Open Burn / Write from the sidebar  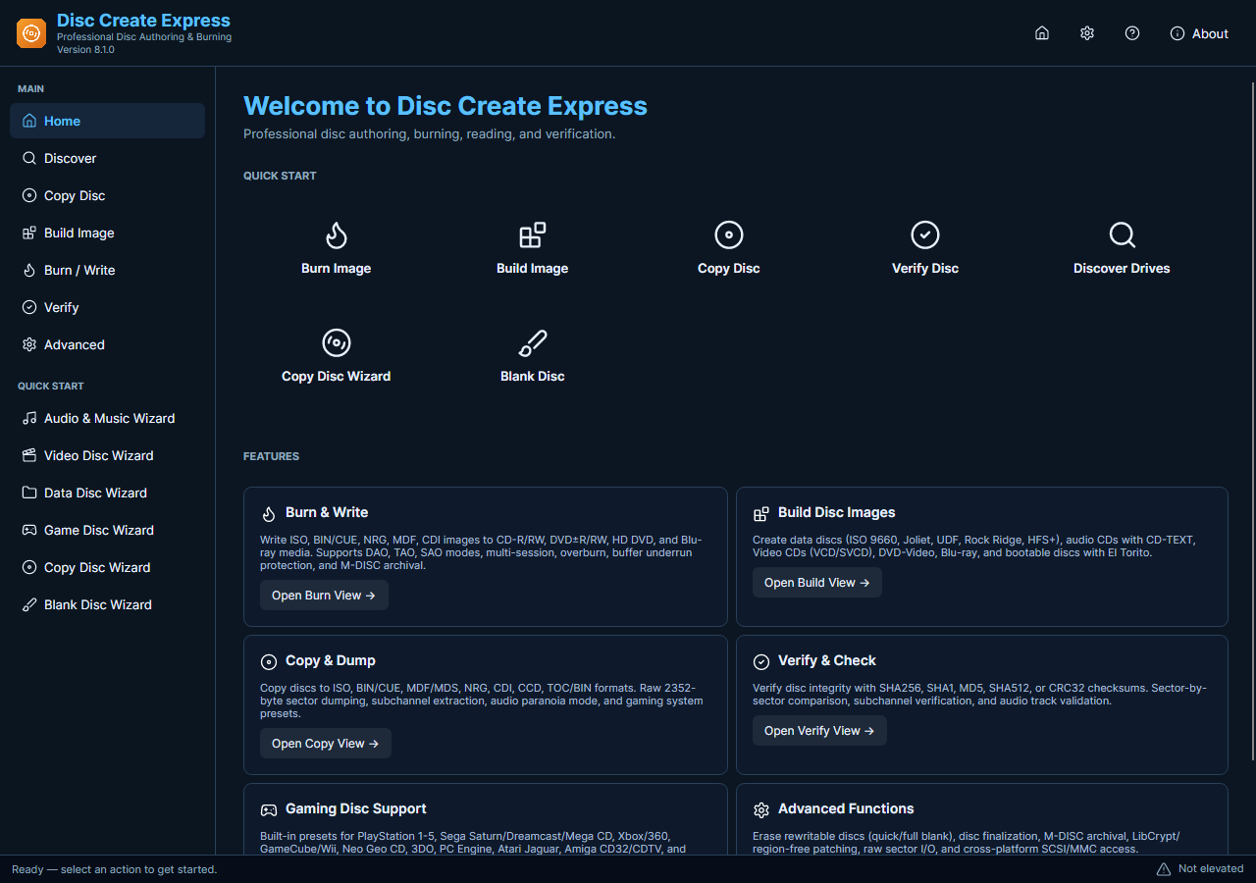click(107, 270)
